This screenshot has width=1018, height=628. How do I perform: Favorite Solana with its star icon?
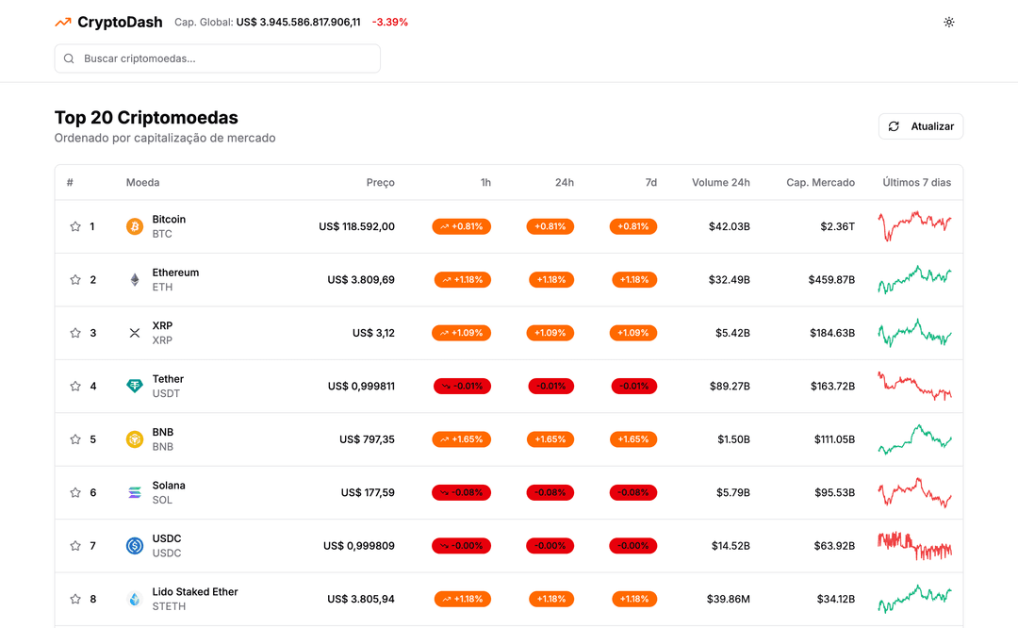(x=75, y=493)
